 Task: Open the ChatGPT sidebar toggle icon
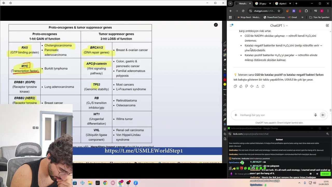coord(231,25)
